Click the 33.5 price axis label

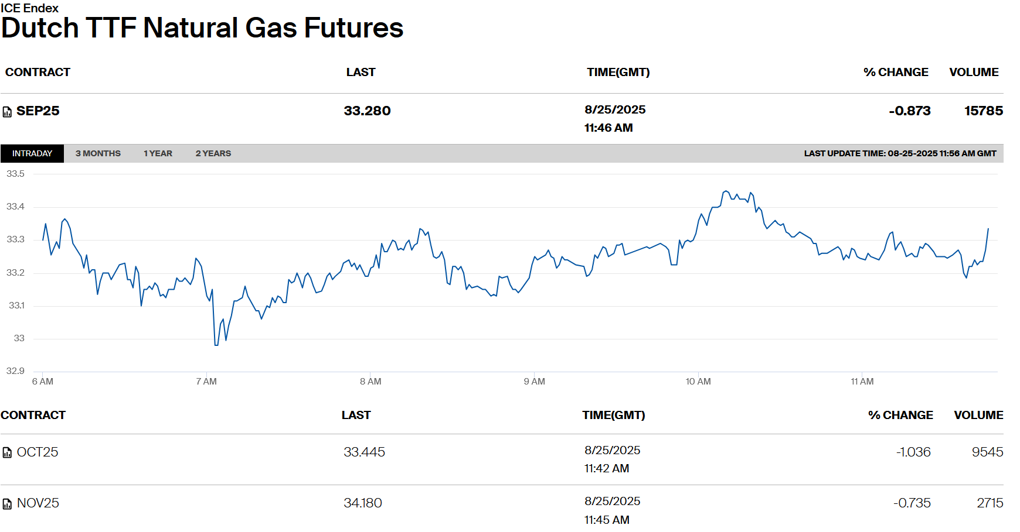click(x=16, y=174)
